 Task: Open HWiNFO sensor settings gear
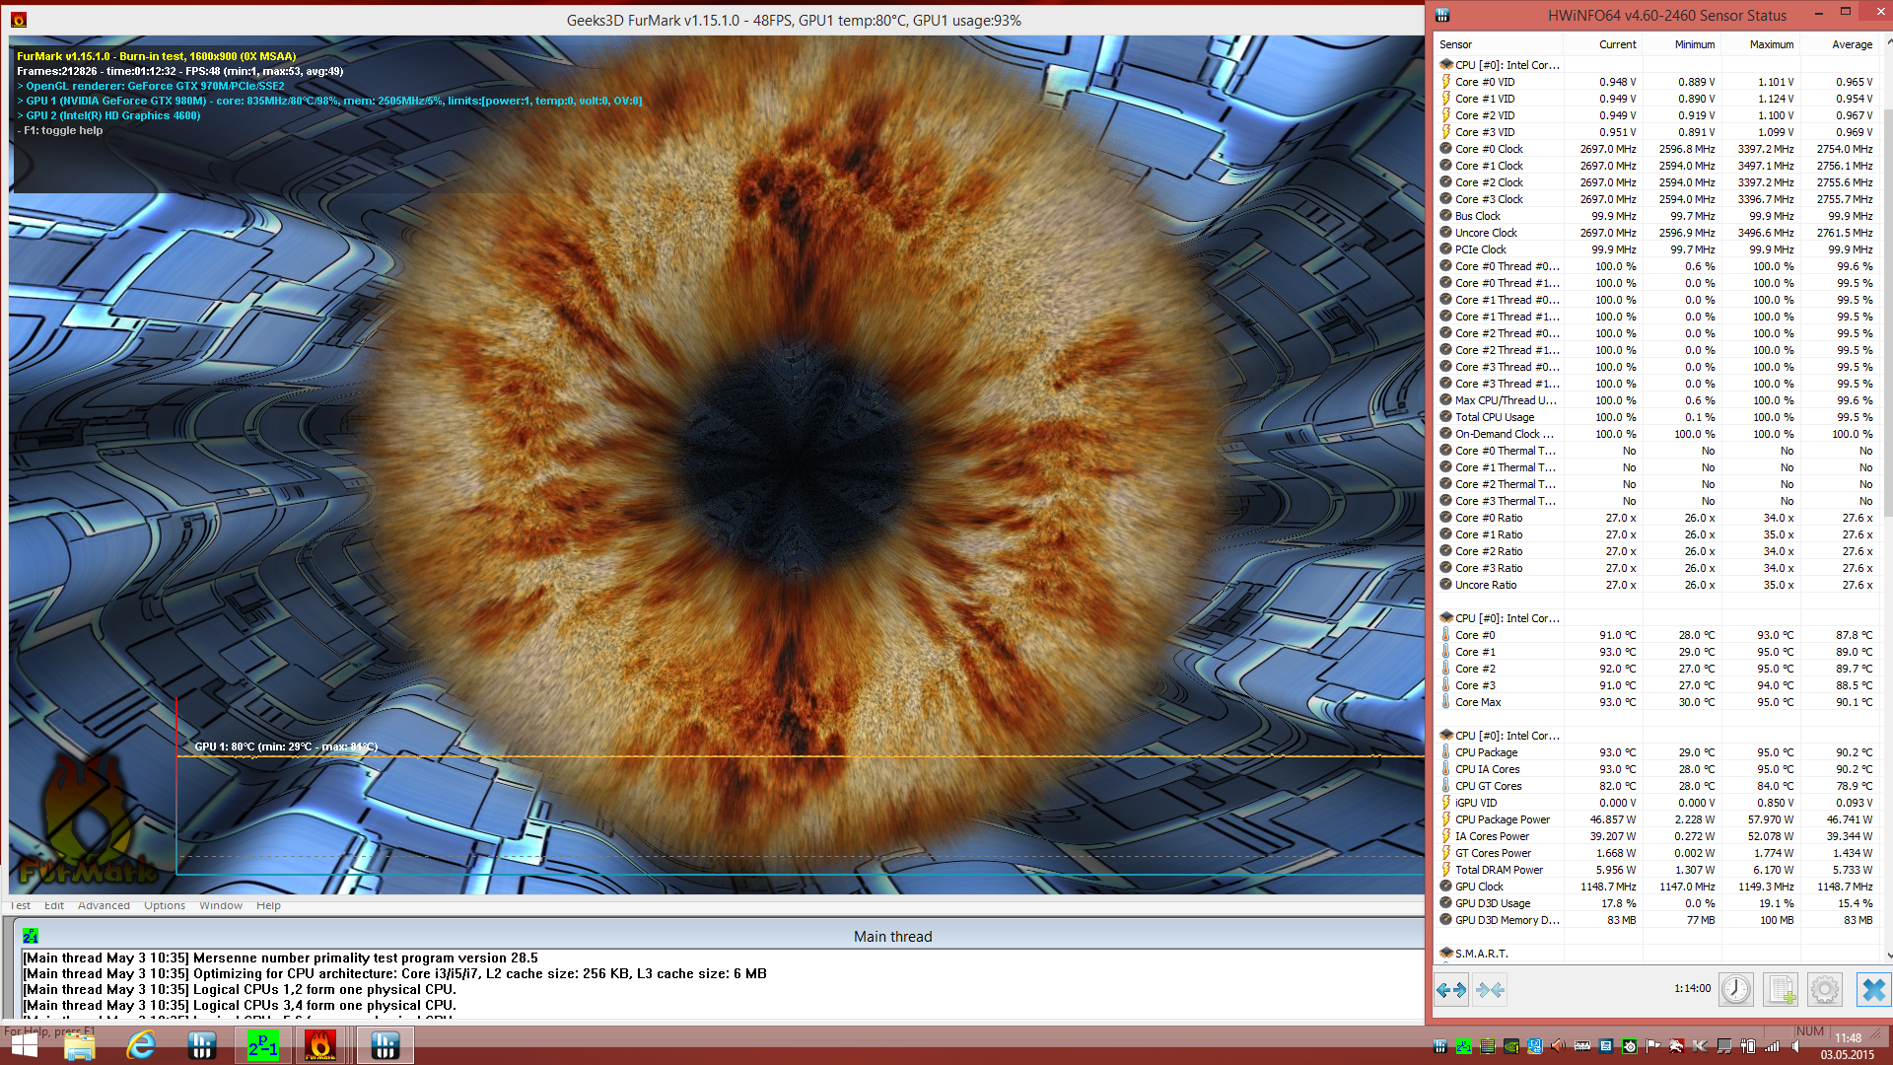coord(1825,989)
